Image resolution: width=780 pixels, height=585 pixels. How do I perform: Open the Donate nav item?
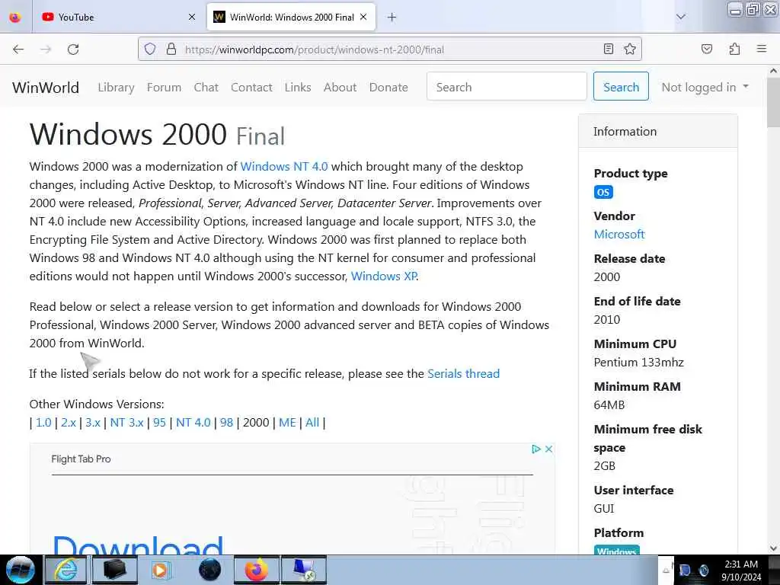[388, 87]
